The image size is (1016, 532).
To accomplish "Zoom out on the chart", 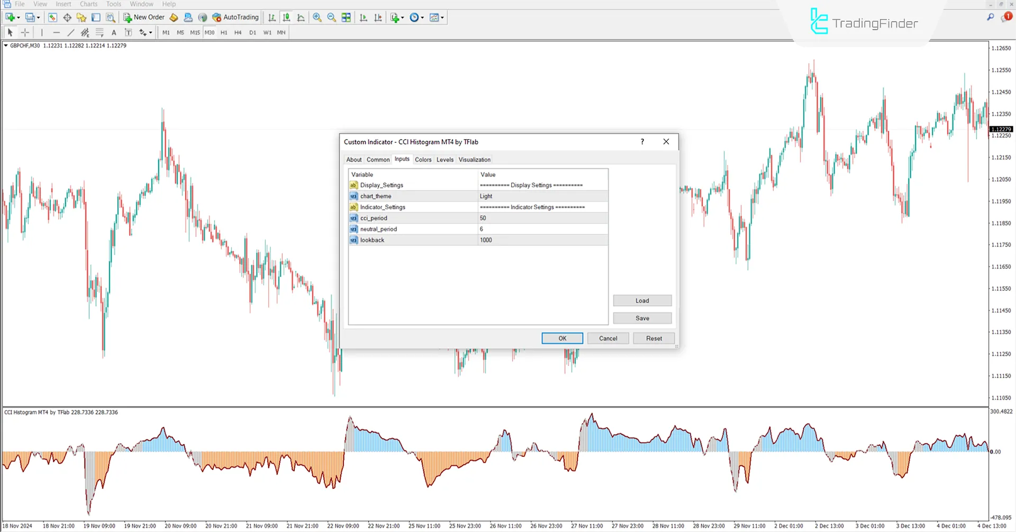I will (x=331, y=17).
